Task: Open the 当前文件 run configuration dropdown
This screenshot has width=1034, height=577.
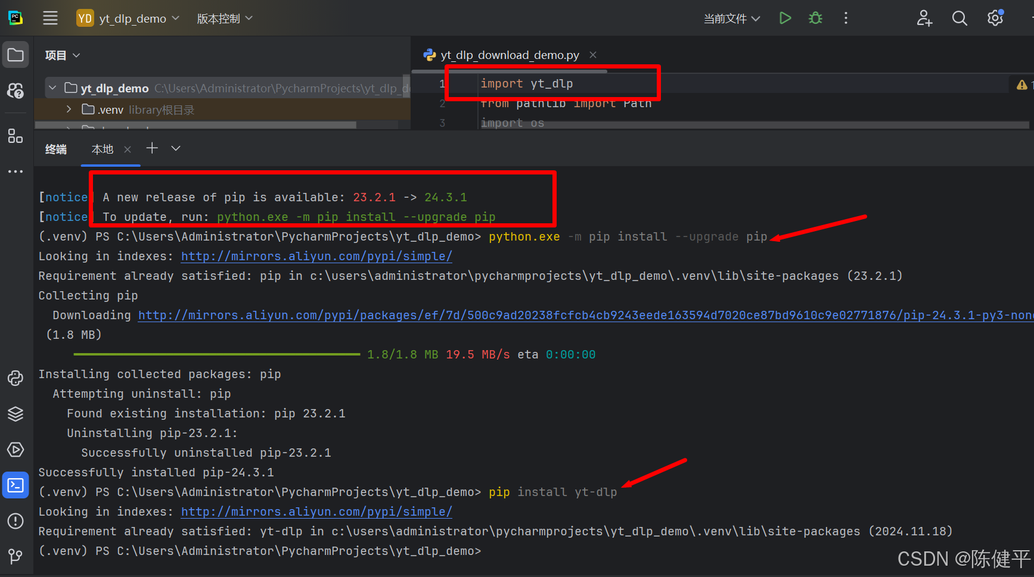Action: click(x=731, y=18)
